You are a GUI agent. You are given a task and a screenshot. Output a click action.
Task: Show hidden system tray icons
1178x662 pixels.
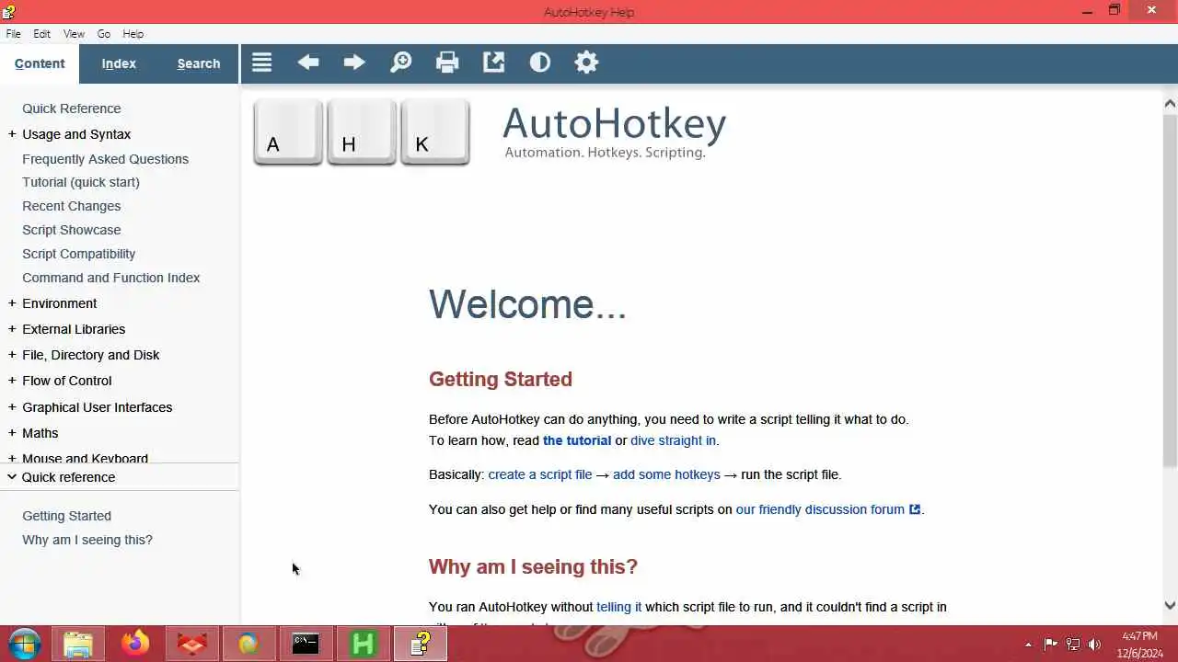pos(1028,645)
